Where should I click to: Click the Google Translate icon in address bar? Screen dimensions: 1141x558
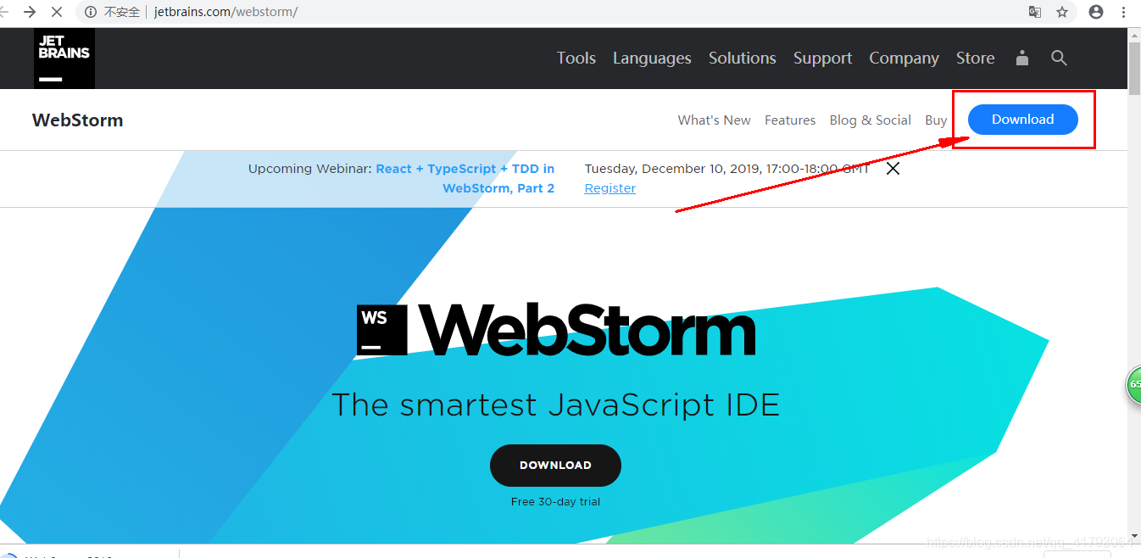pyautogui.click(x=1035, y=13)
